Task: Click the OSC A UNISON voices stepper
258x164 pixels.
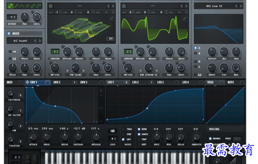Action: [x=55, y=52]
